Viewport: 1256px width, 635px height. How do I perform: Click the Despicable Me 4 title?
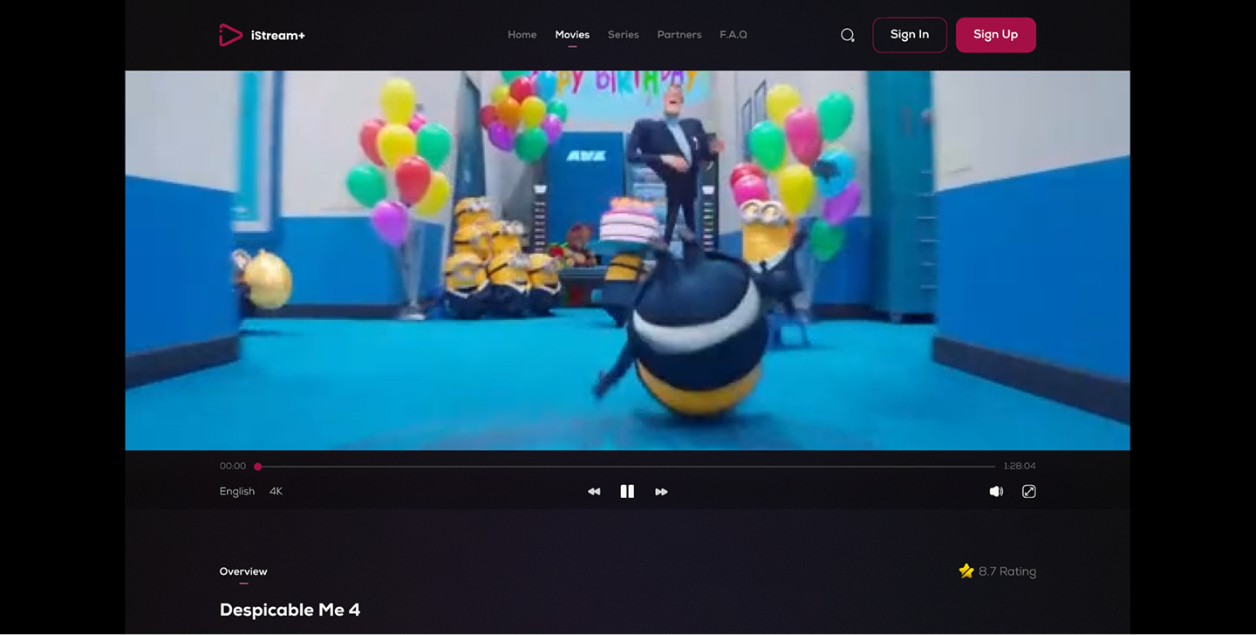(x=290, y=610)
